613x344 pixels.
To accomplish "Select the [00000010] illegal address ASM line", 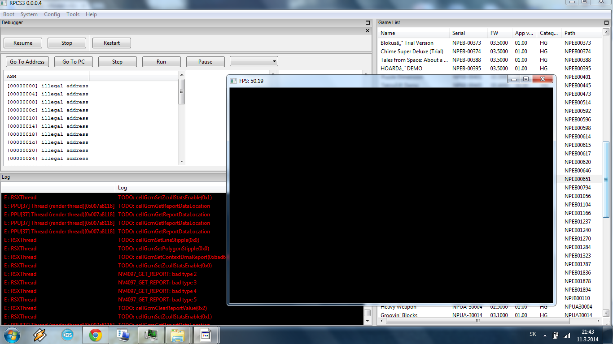I will pos(48,118).
